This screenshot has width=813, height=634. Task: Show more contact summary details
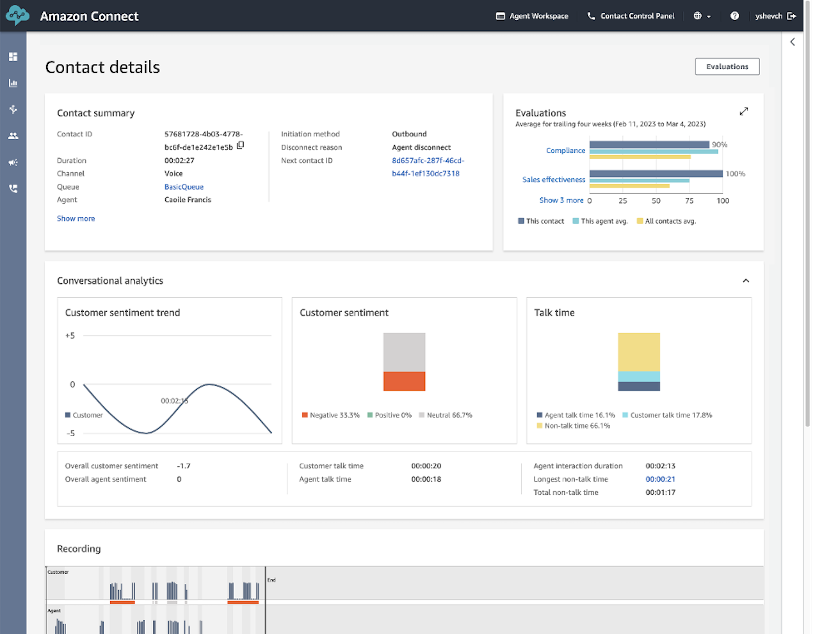76,218
